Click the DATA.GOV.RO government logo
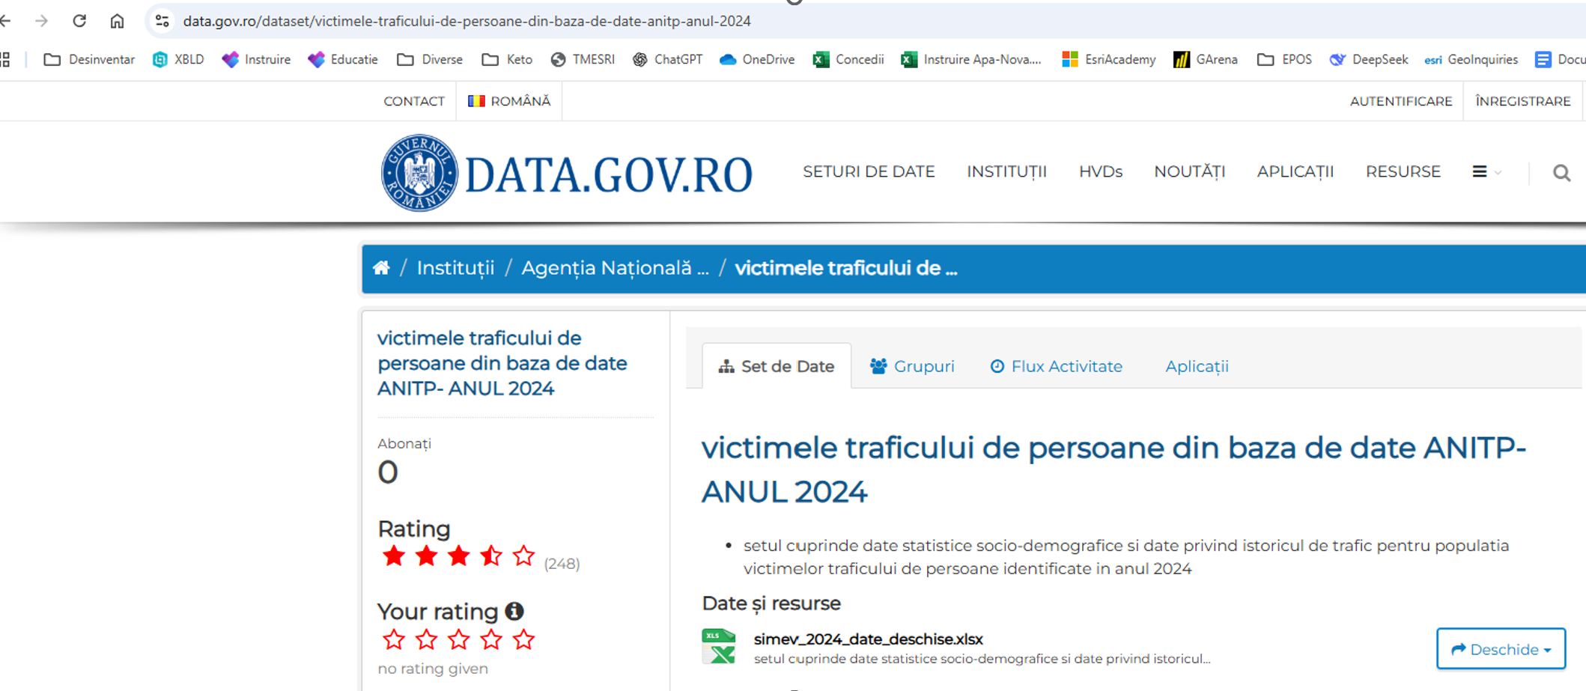The width and height of the screenshot is (1586, 691). tap(419, 173)
